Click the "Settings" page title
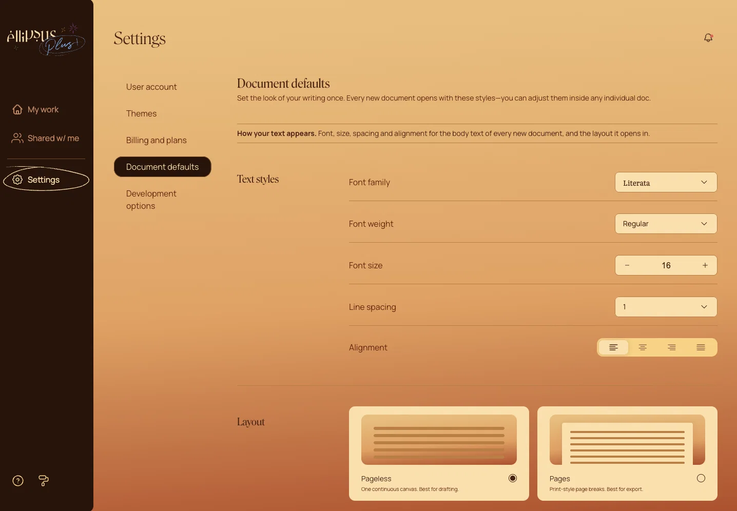Image resolution: width=737 pixels, height=511 pixels. pos(140,39)
